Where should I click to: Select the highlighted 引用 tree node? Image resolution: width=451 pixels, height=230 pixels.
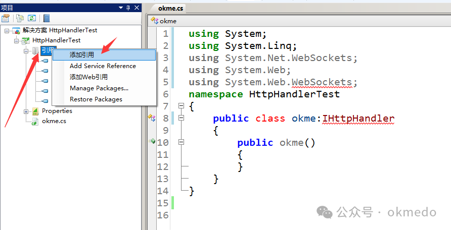click(x=48, y=51)
